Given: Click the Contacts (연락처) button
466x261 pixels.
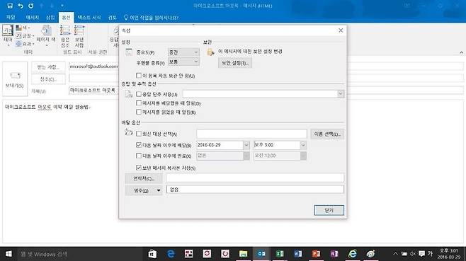Looking at the screenshot, I should [x=144, y=178].
